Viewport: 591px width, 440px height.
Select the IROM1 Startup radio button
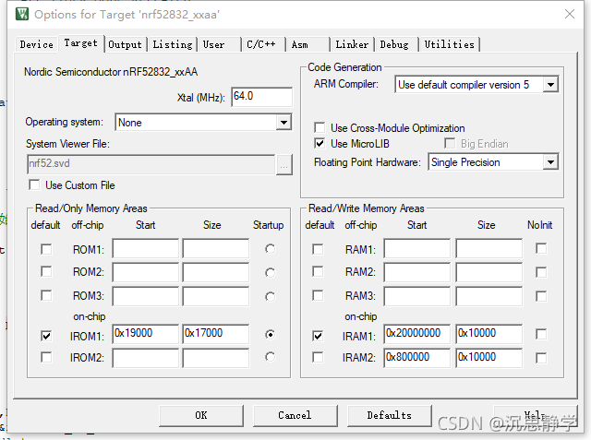270,334
